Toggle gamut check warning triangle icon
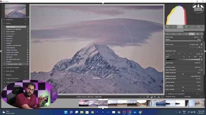The image size is (206, 115). click(159, 97)
